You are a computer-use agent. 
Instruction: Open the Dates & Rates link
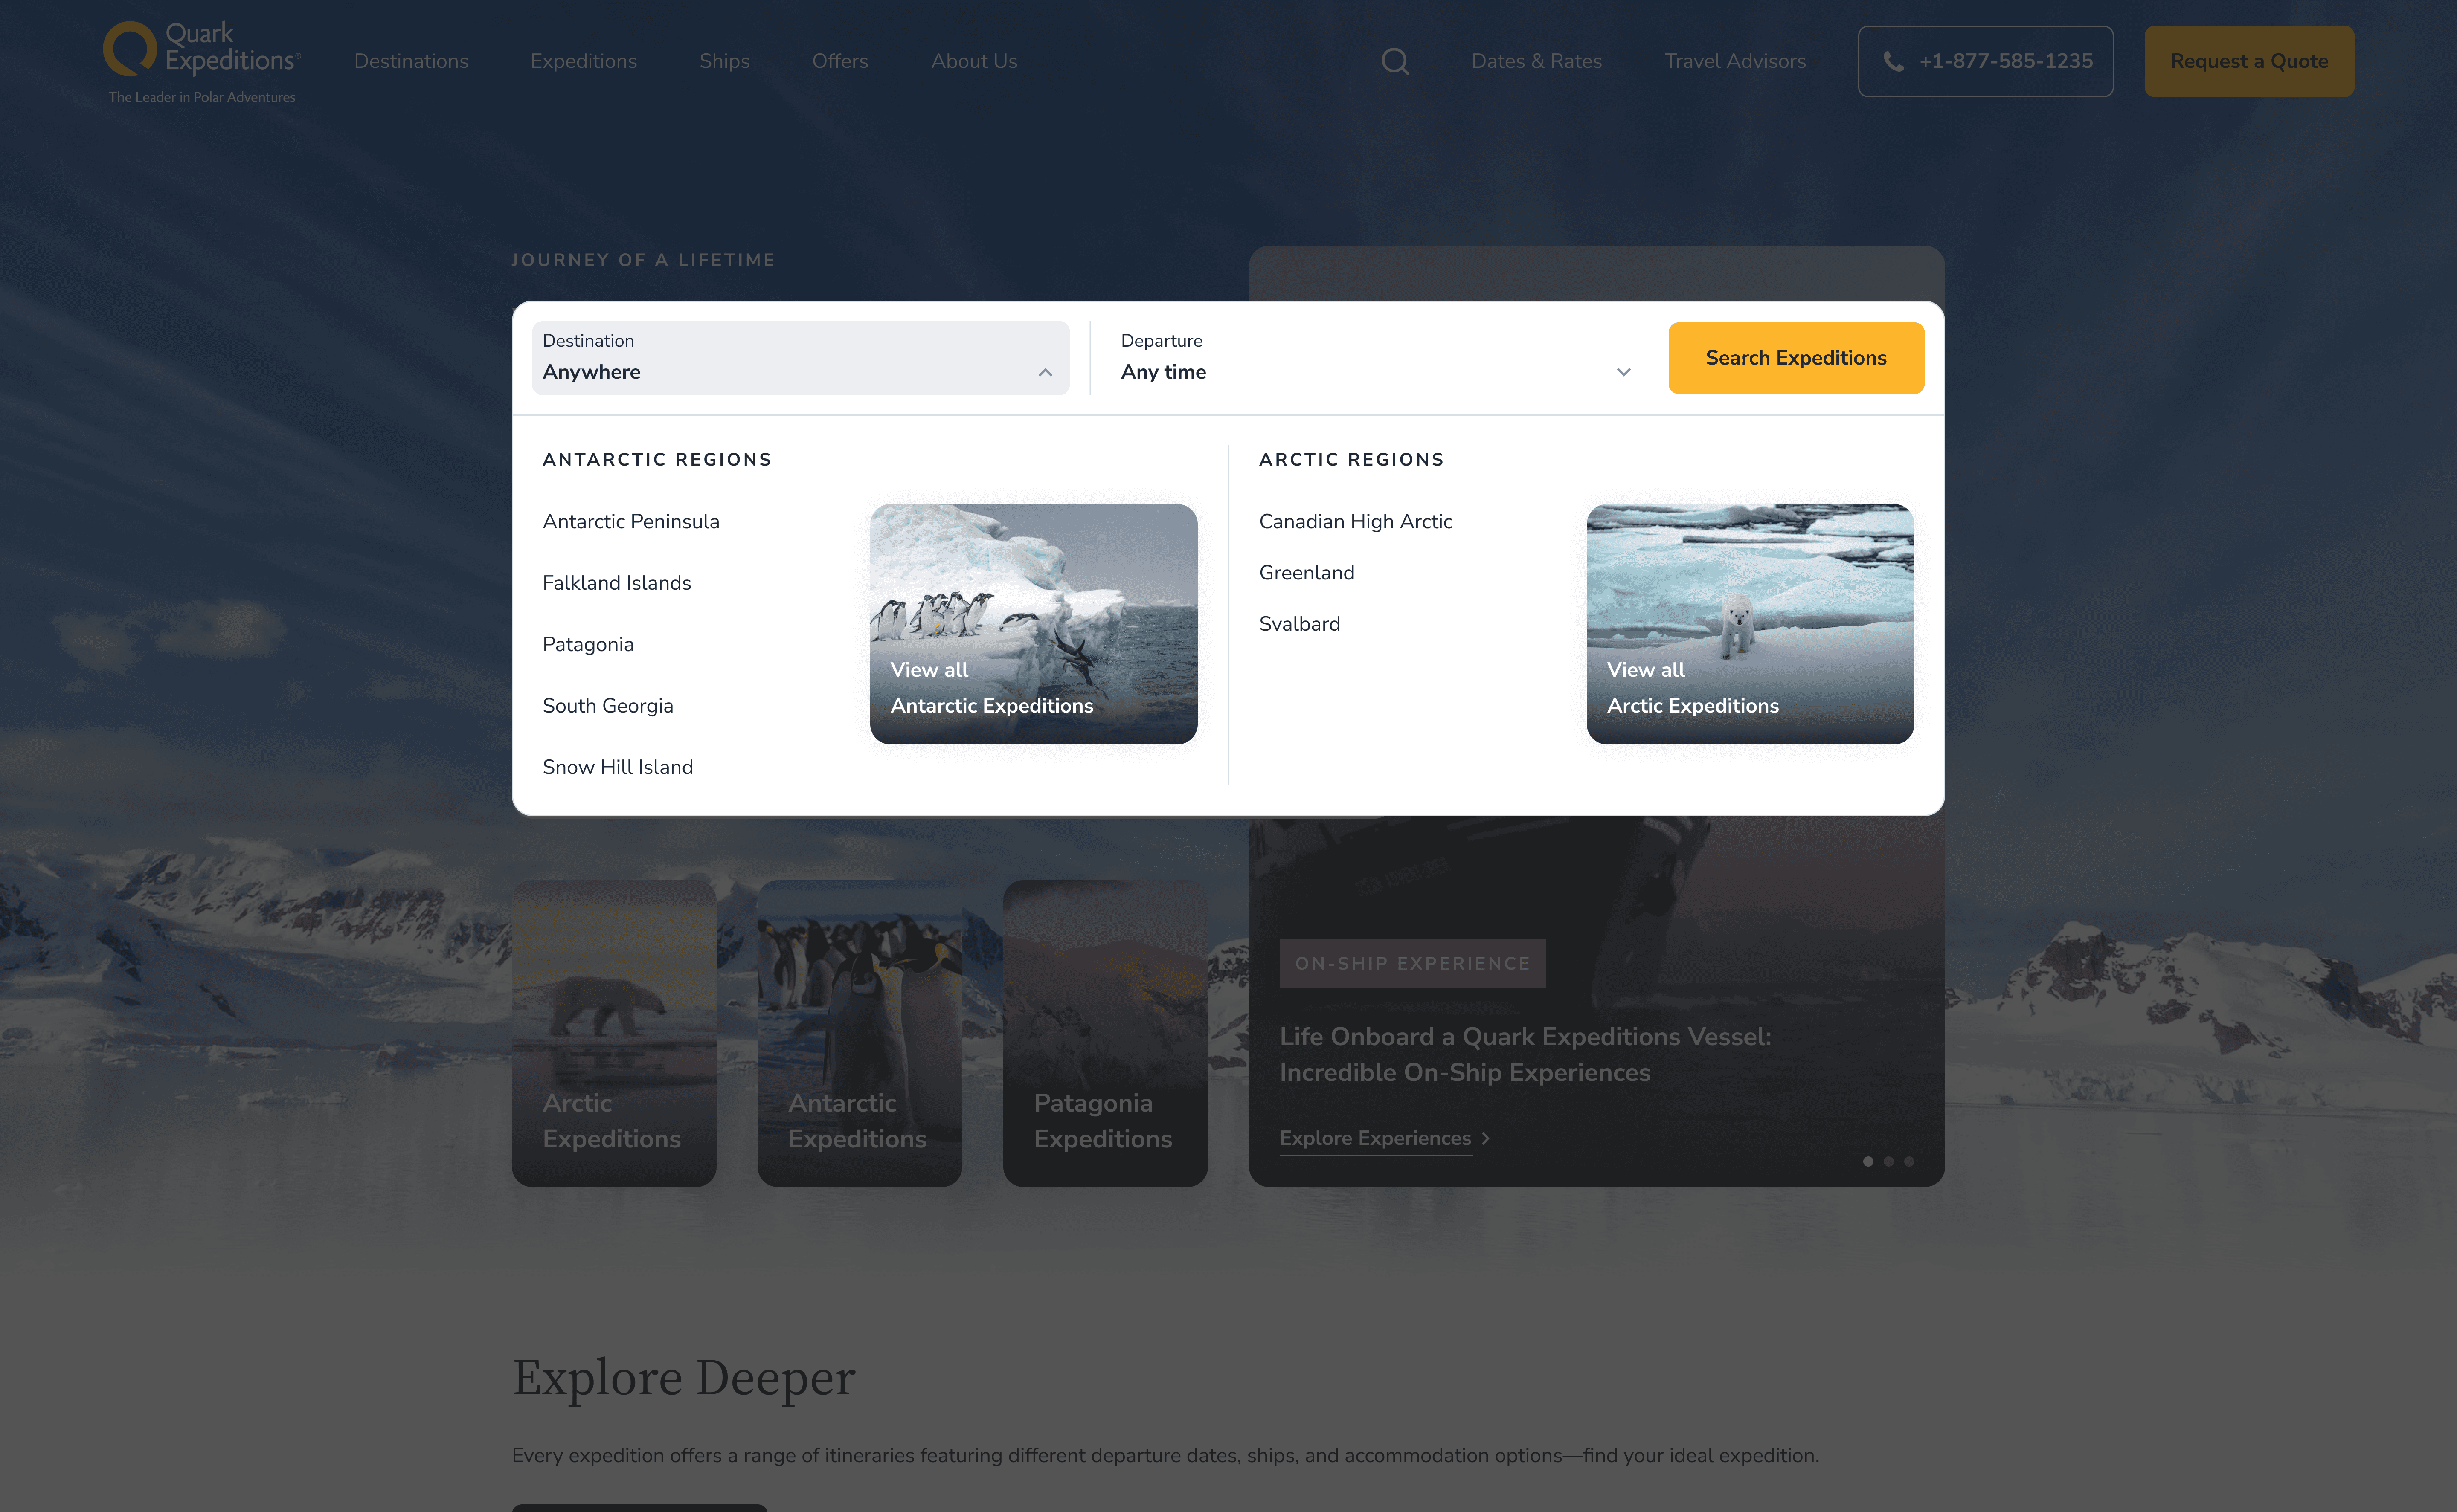point(1536,62)
